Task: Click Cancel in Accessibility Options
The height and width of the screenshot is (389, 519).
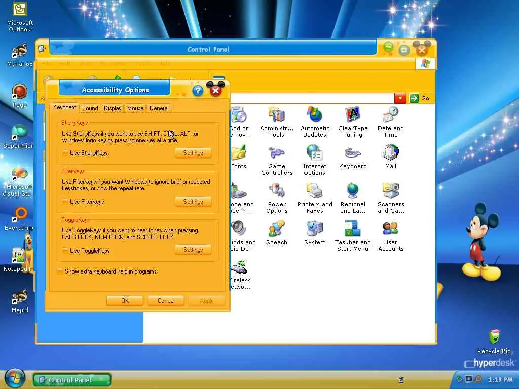Action: click(x=166, y=301)
